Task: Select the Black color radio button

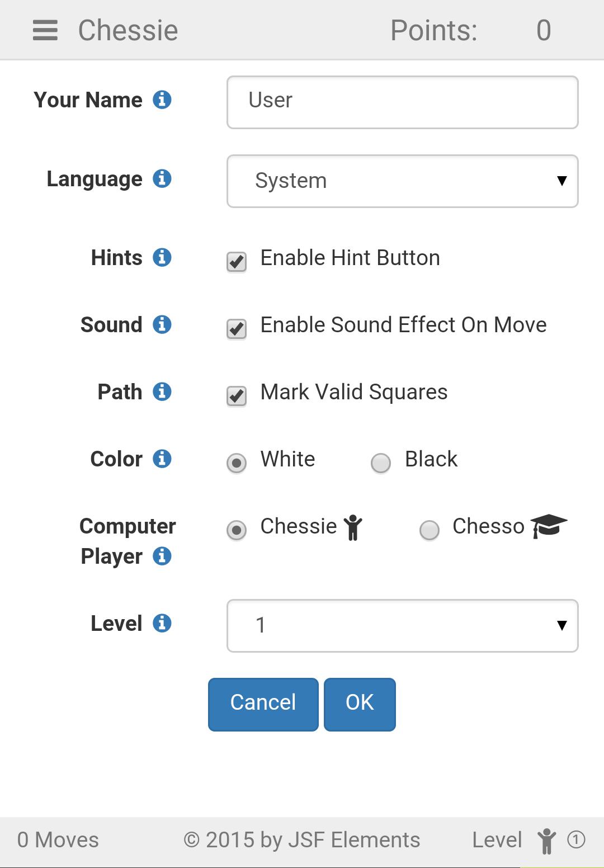Action: point(381,463)
